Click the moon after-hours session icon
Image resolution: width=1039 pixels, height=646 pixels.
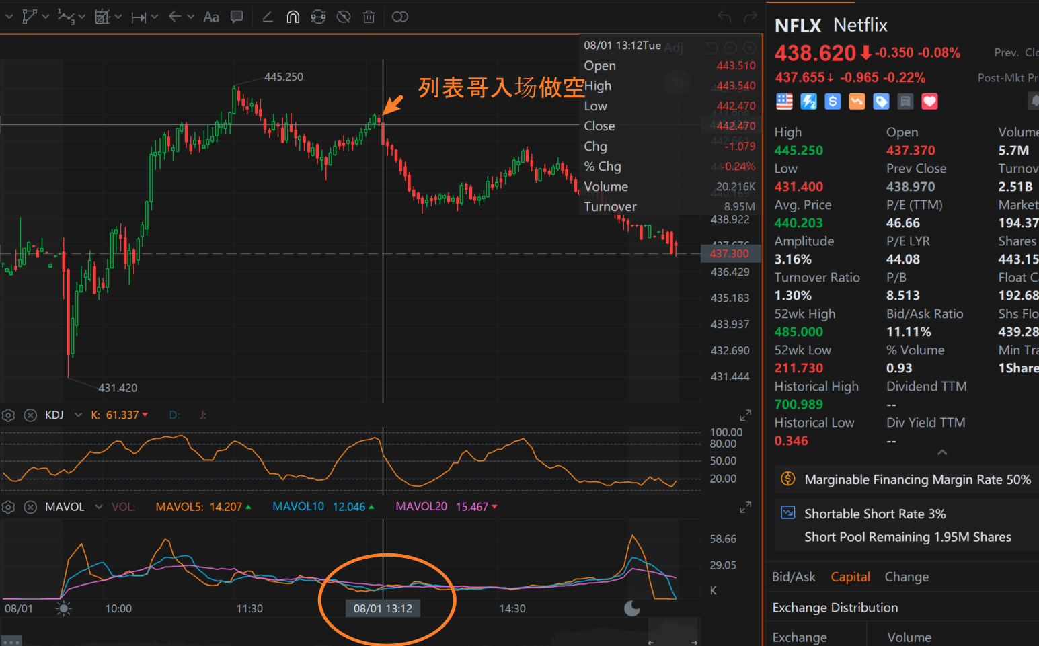tap(632, 608)
